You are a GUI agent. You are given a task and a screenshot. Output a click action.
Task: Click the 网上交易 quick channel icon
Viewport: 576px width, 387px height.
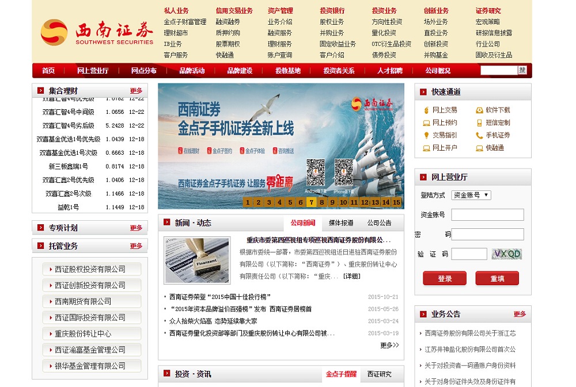(x=426, y=110)
